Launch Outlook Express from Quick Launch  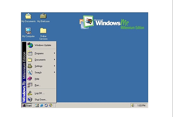pyautogui.click(x=46, y=105)
